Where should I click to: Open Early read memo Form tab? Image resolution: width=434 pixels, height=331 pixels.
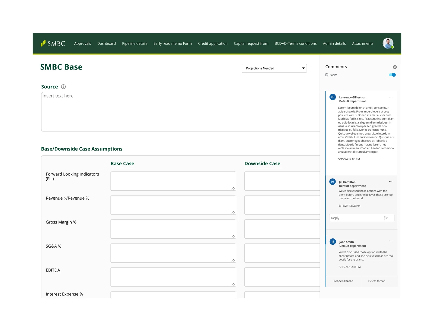pos(173,43)
